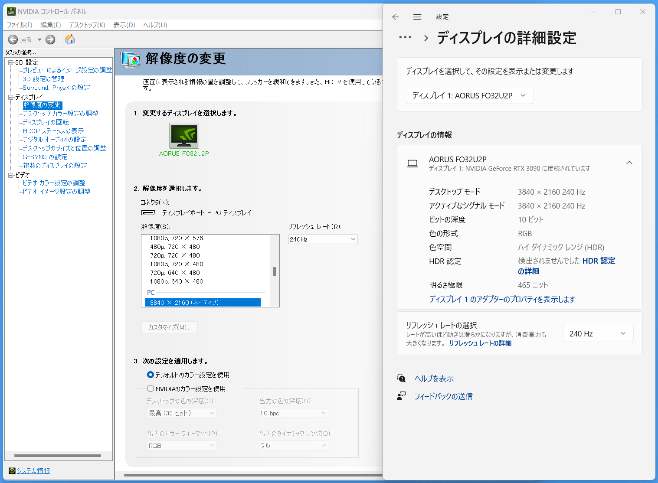The image size is (658, 483).
Task: Select デジタル オーディオの設定 tree item
Action: pos(55,140)
